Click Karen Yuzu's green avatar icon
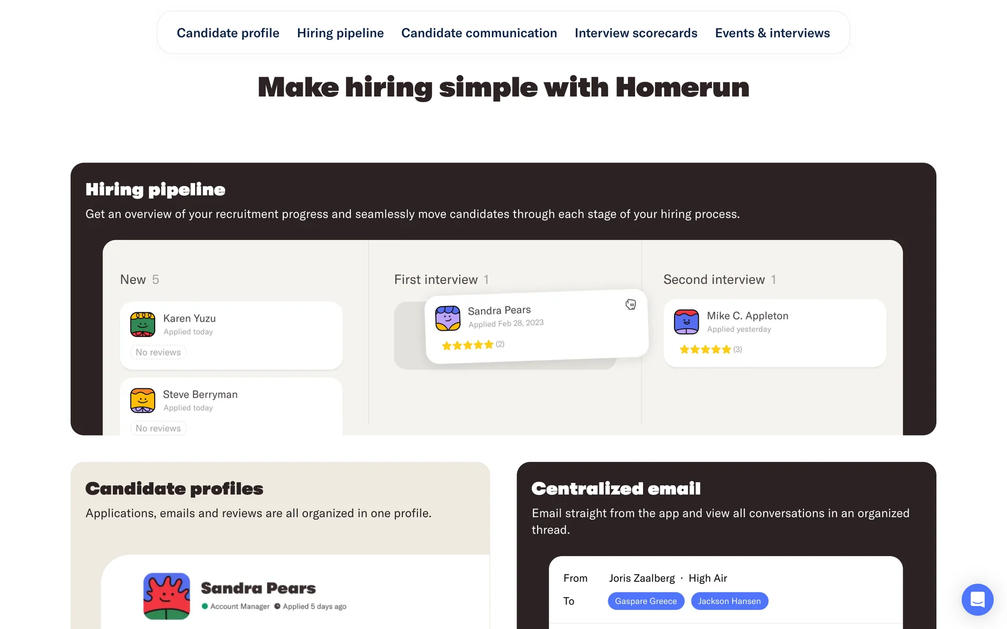The width and height of the screenshot is (1007, 629). pyautogui.click(x=143, y=324)
